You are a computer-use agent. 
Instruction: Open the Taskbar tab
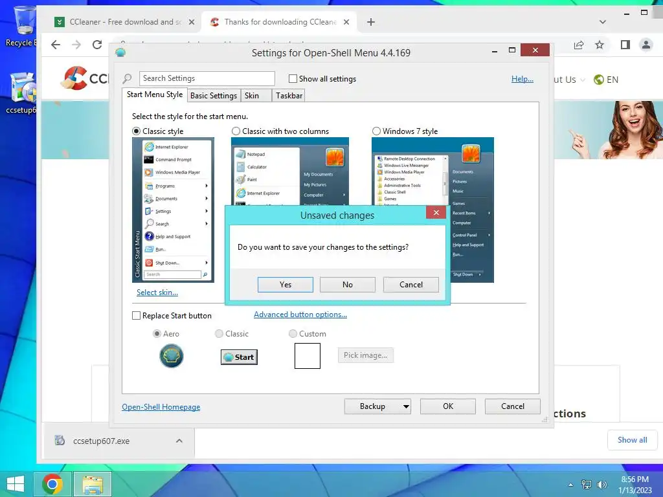(x=289, y=96)
